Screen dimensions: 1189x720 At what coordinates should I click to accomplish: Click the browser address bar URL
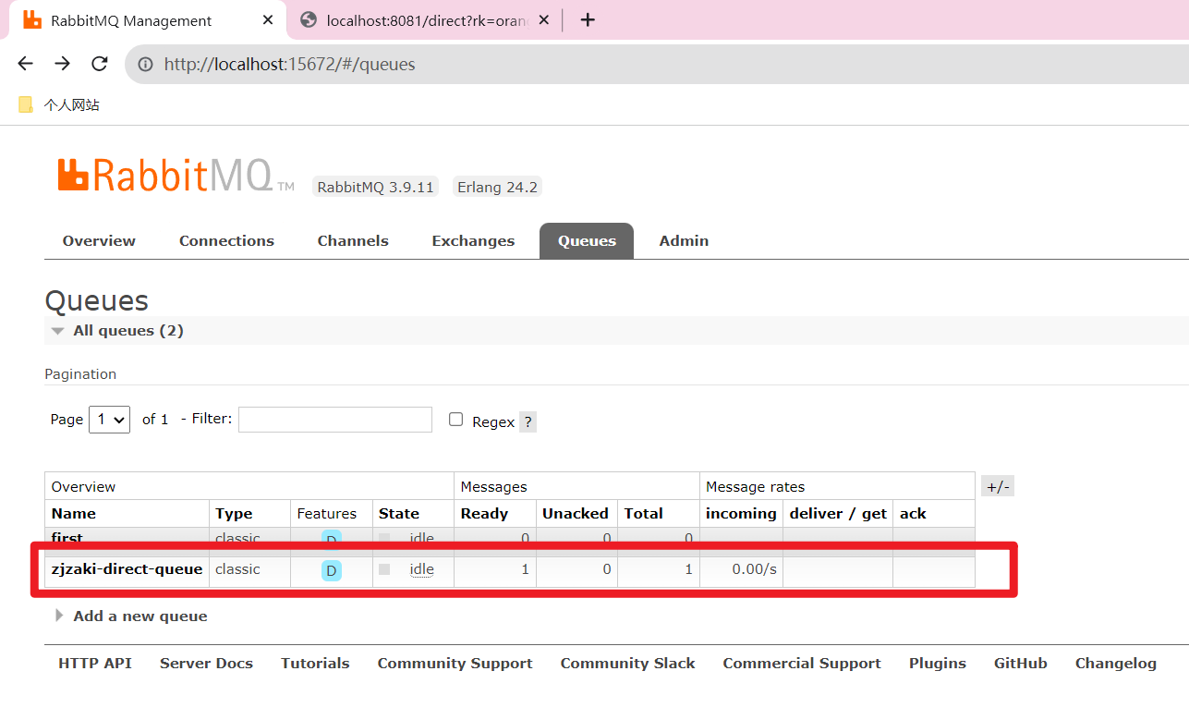tap(290, 65)
